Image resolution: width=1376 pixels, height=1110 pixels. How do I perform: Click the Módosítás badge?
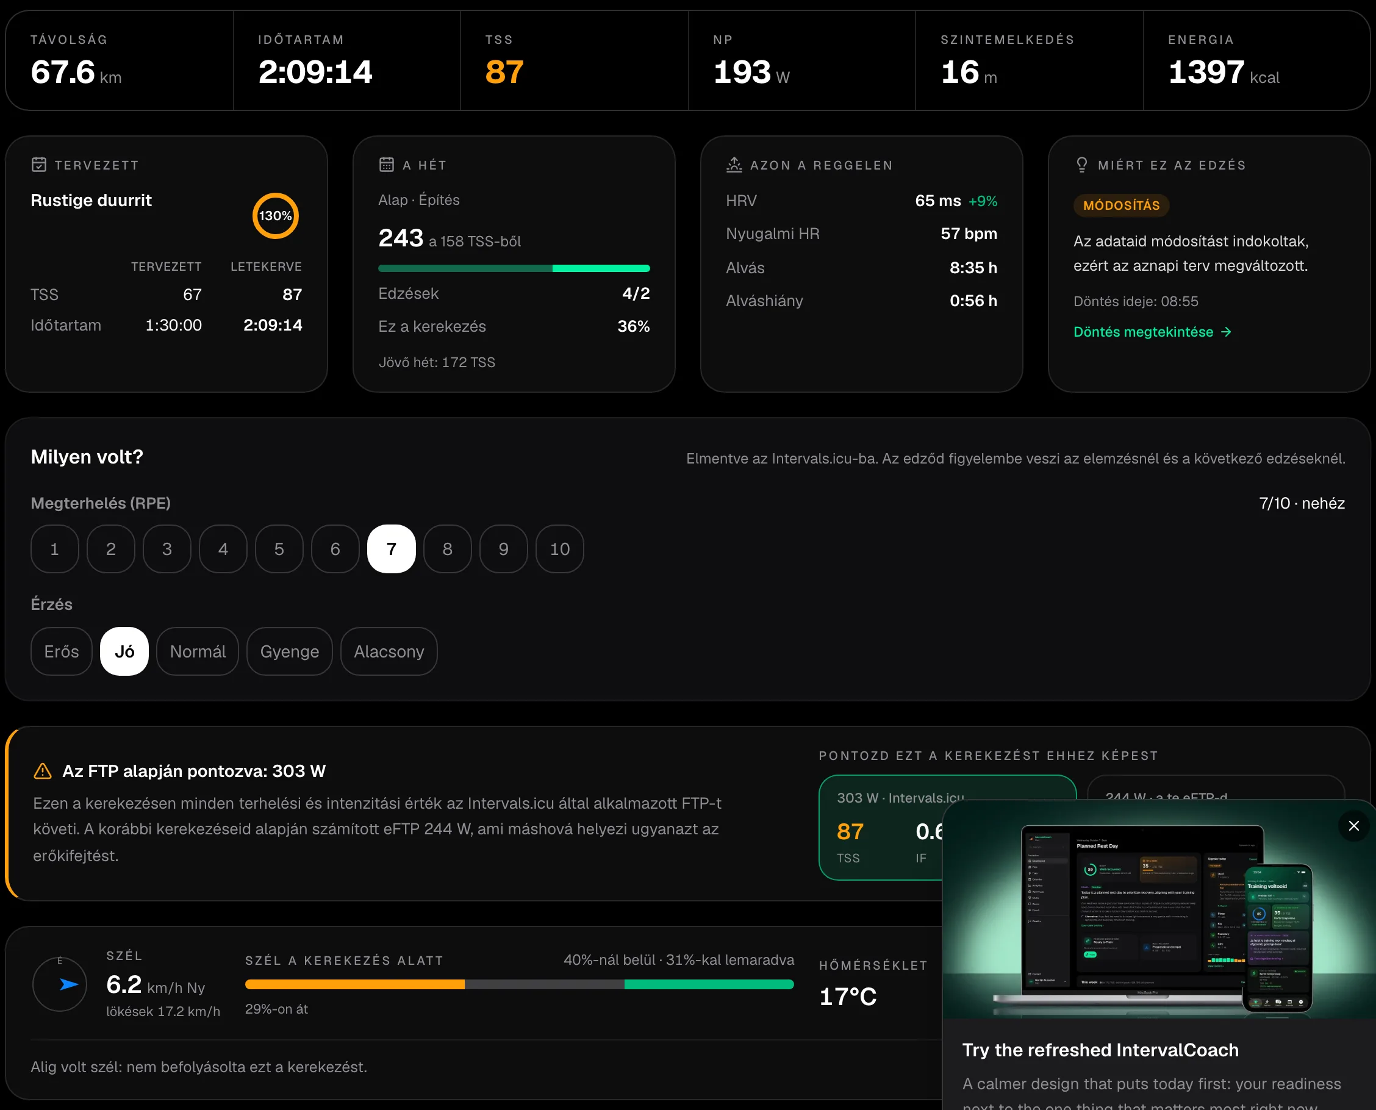(x=1121, y=206)
